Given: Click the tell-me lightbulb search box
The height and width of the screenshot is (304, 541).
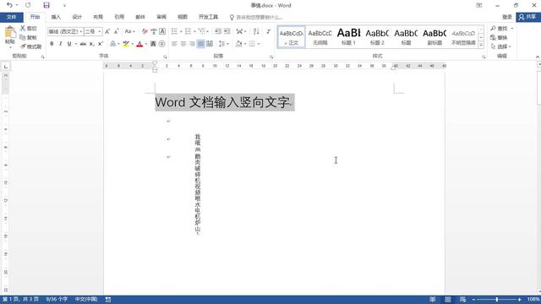Looking at the screenshot, I should pos(256,17).
